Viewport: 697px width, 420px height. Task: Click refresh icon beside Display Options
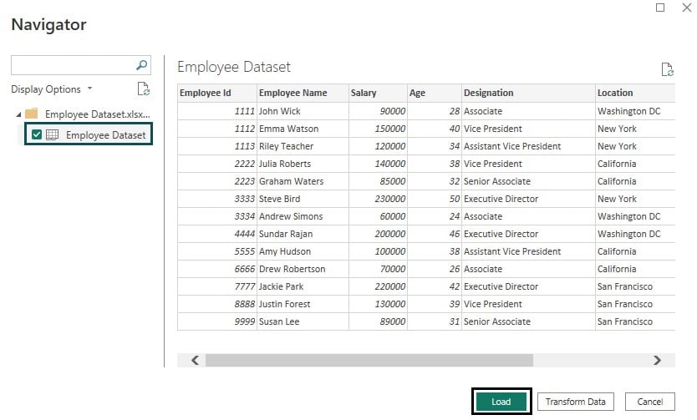143,89
